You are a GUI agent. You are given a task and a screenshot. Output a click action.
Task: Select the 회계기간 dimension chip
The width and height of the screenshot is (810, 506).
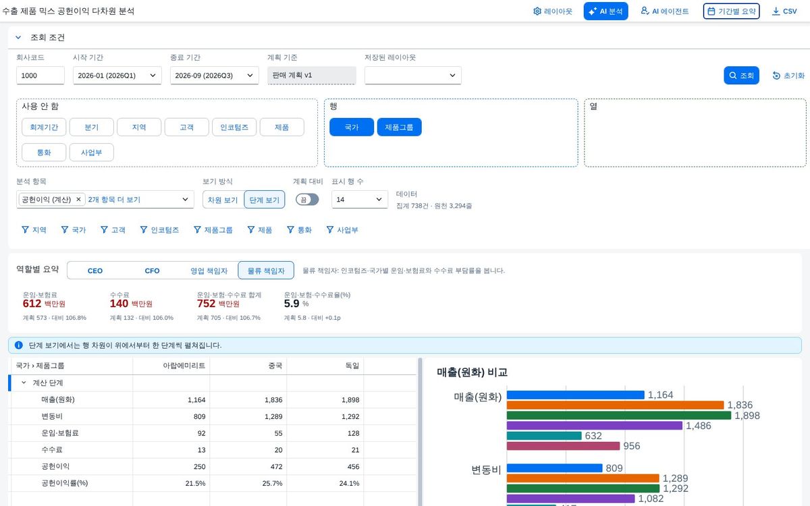(x=44, y=127)
